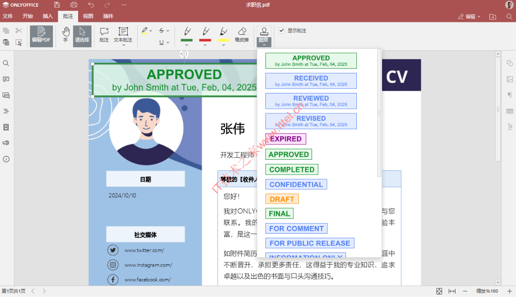The width and height of the screenshot is (516, 297).
Task: Switch to the View tab
Action: [x=88, y=16]
